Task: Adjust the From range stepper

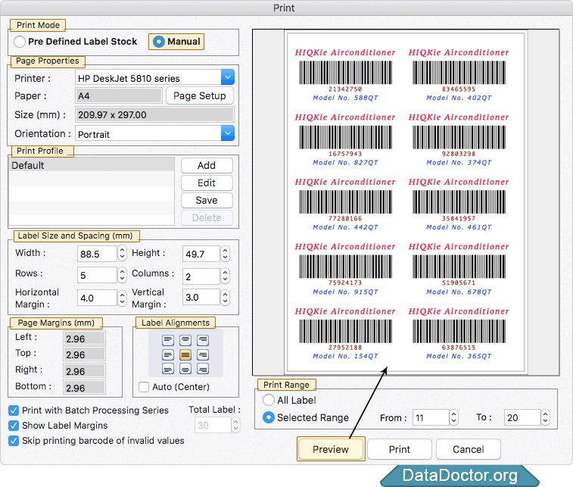Action: (x=454, y=417)
